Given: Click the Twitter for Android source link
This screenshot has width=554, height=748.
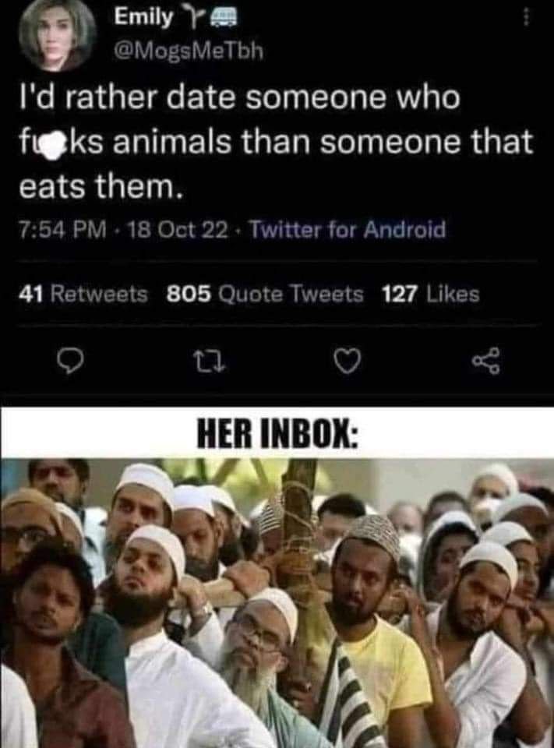Looking at the screenshot, I should (348, 230).
